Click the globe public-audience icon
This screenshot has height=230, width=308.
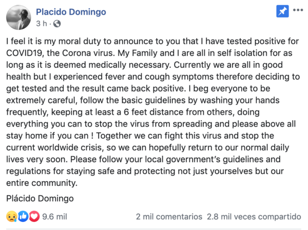(57, 24)
